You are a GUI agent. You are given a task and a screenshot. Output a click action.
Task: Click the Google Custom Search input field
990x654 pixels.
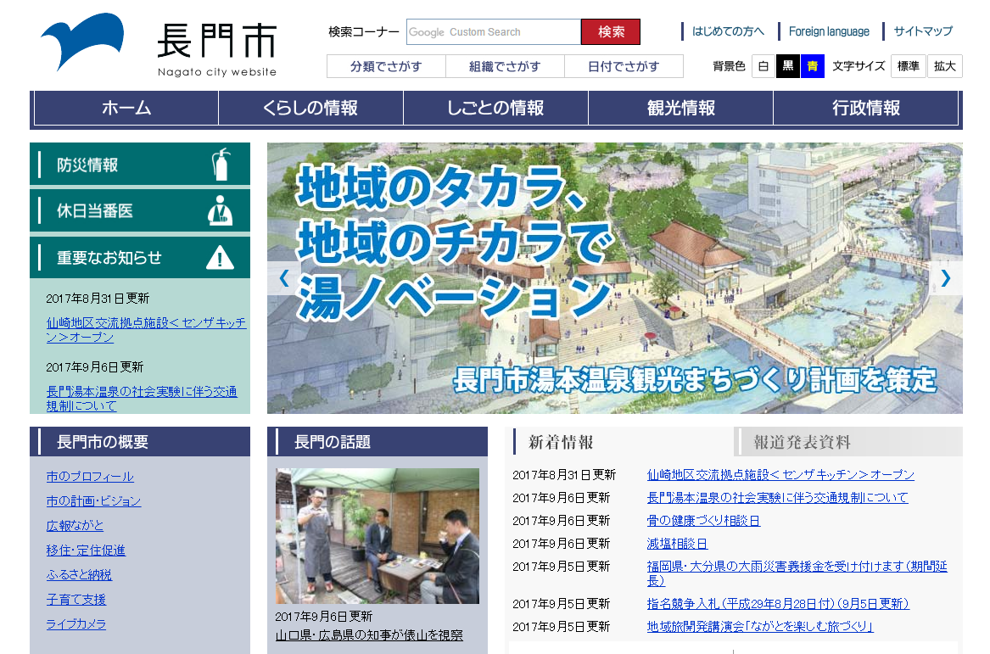pyautogui.click(x=493, y=32)
